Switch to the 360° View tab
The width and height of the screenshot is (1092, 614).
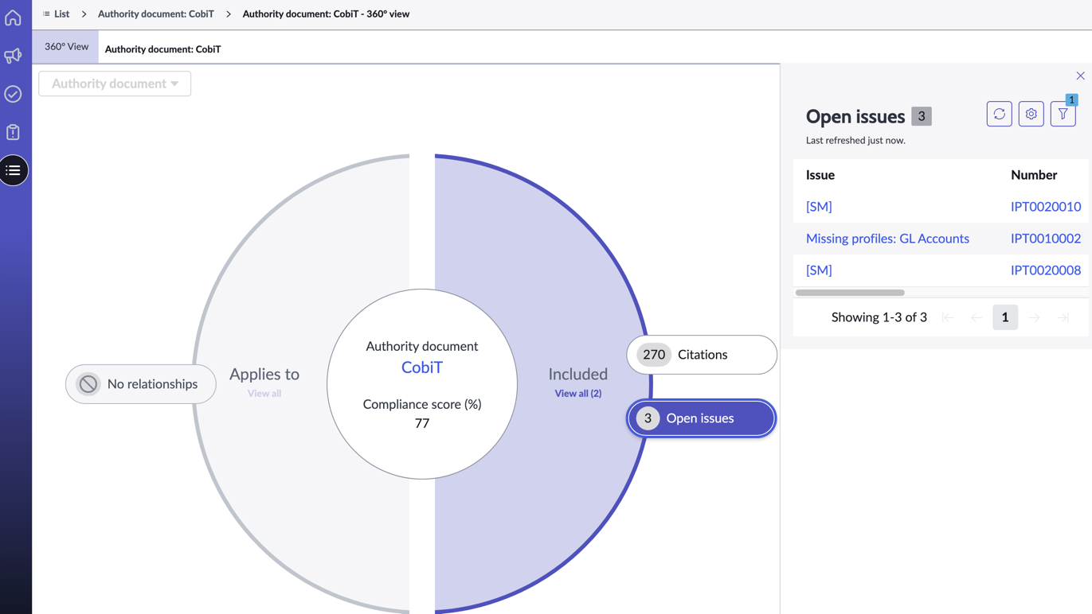point(66,47)
